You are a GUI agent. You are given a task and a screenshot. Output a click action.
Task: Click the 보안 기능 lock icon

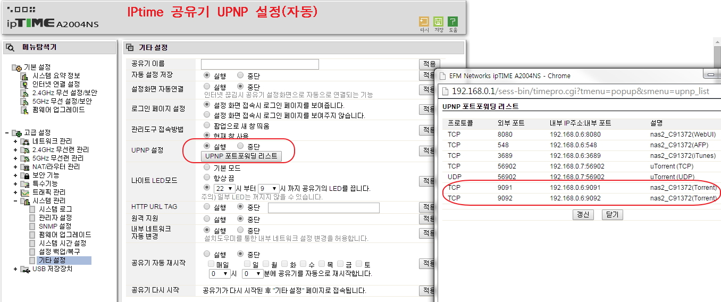(x=24, y=175)
